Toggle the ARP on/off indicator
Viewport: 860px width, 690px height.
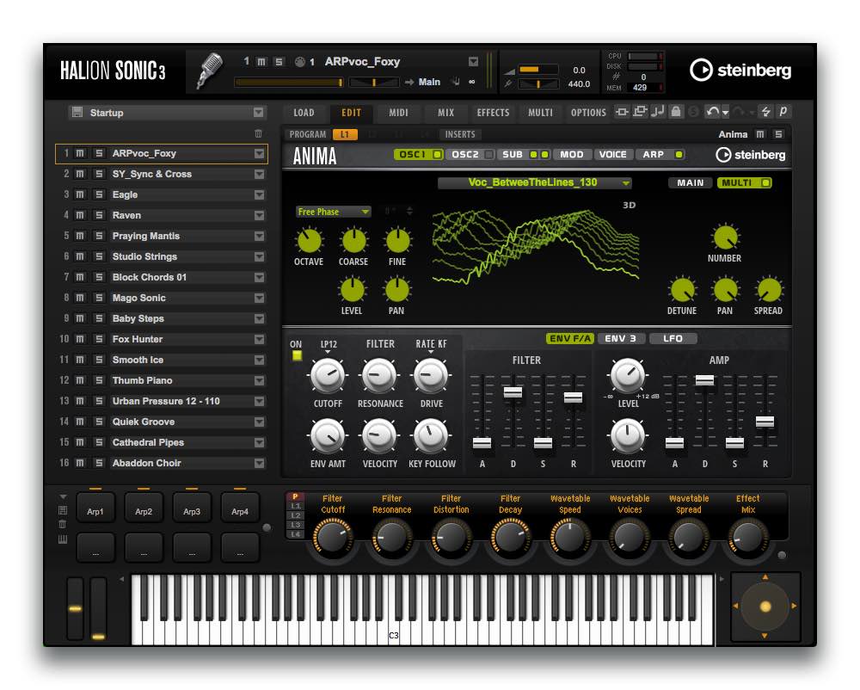[x=679, y=155]
